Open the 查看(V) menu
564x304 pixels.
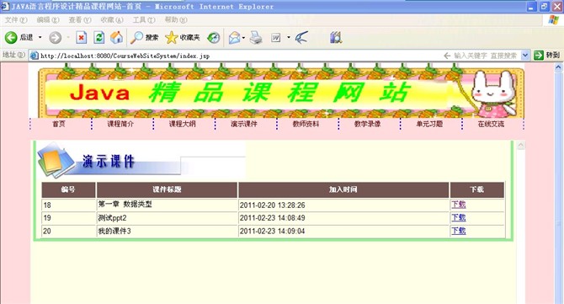click(80, 20)
